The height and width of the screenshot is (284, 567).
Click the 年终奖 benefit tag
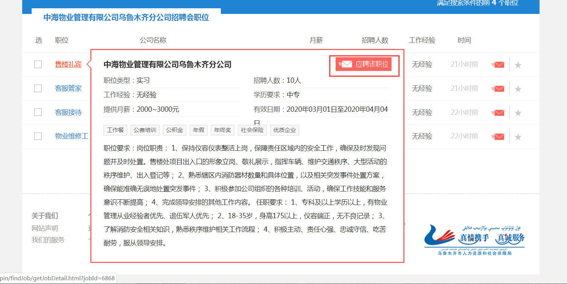click(223, 130)
